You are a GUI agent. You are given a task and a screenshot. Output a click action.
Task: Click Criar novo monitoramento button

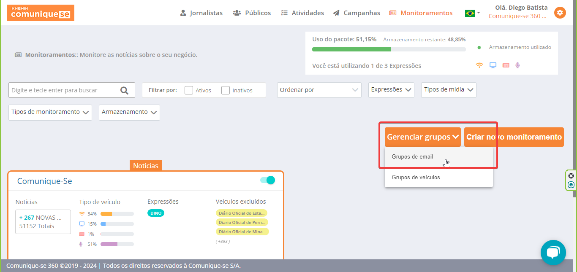[514, 137]
